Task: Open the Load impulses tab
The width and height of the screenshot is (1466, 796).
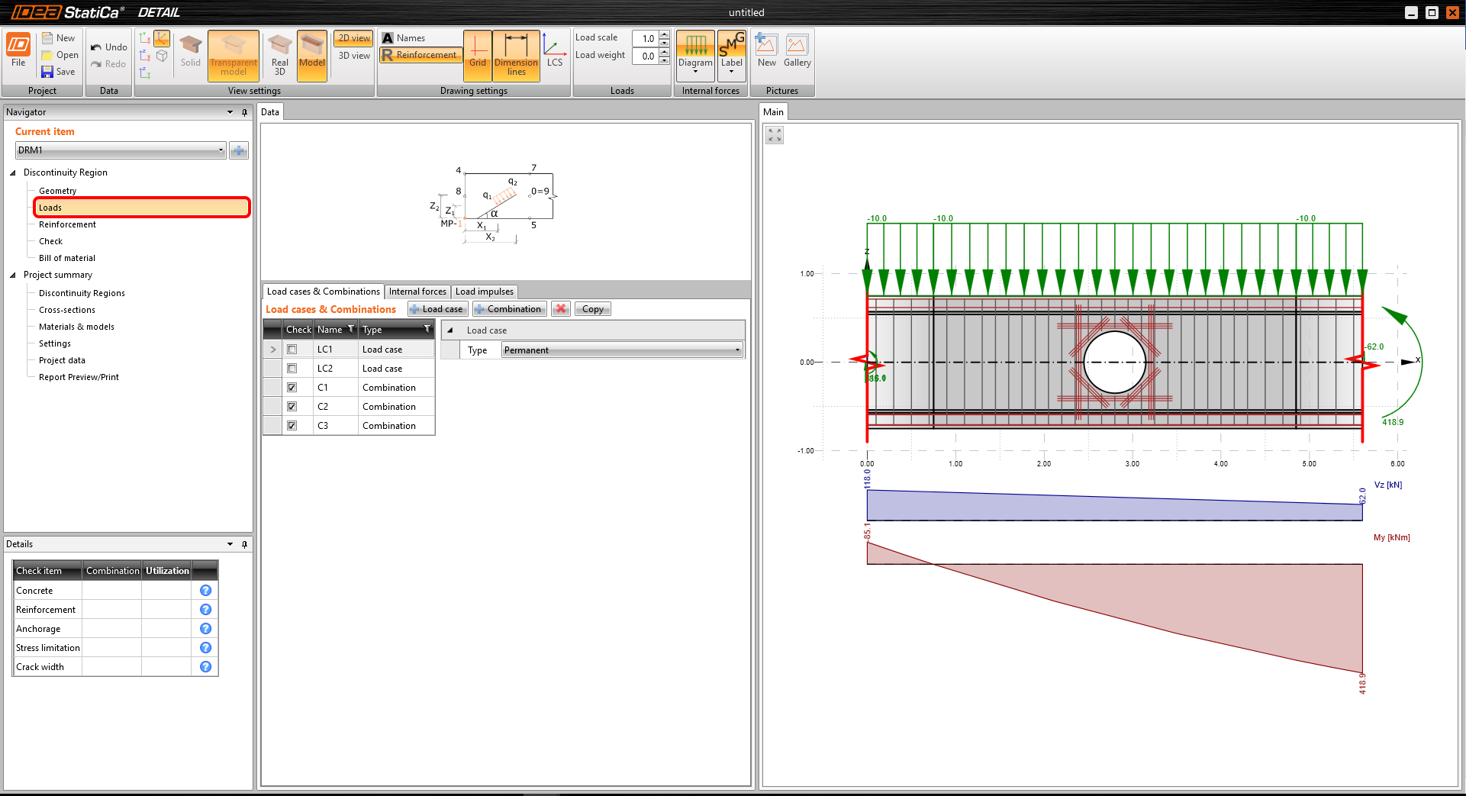Action: click(485, 292)
